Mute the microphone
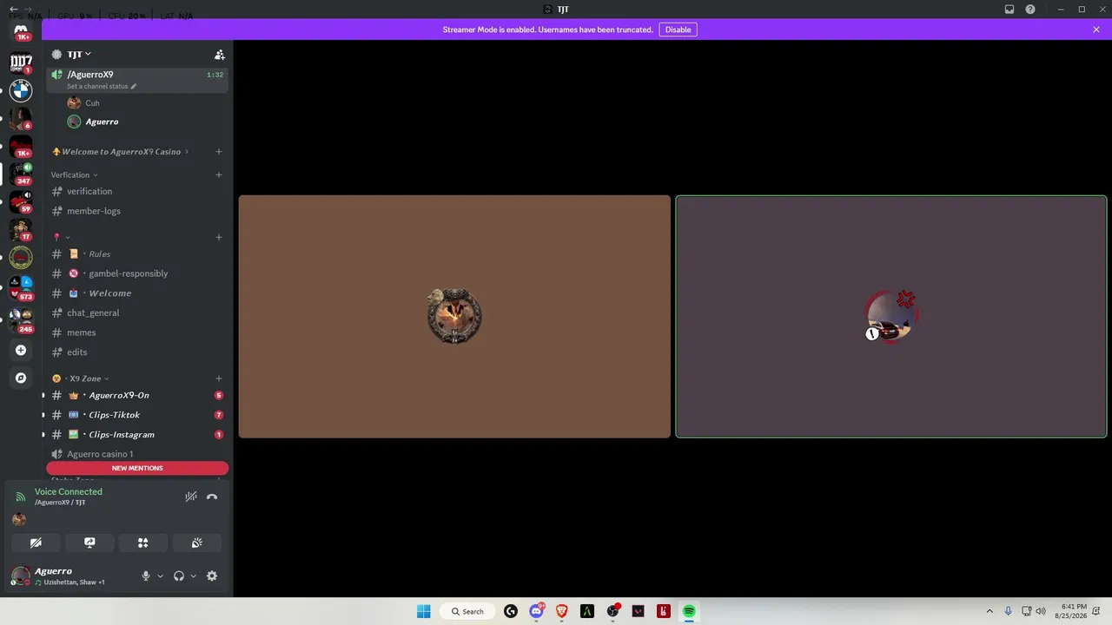Screen dimensions: 1112x625 click(146, 576)
